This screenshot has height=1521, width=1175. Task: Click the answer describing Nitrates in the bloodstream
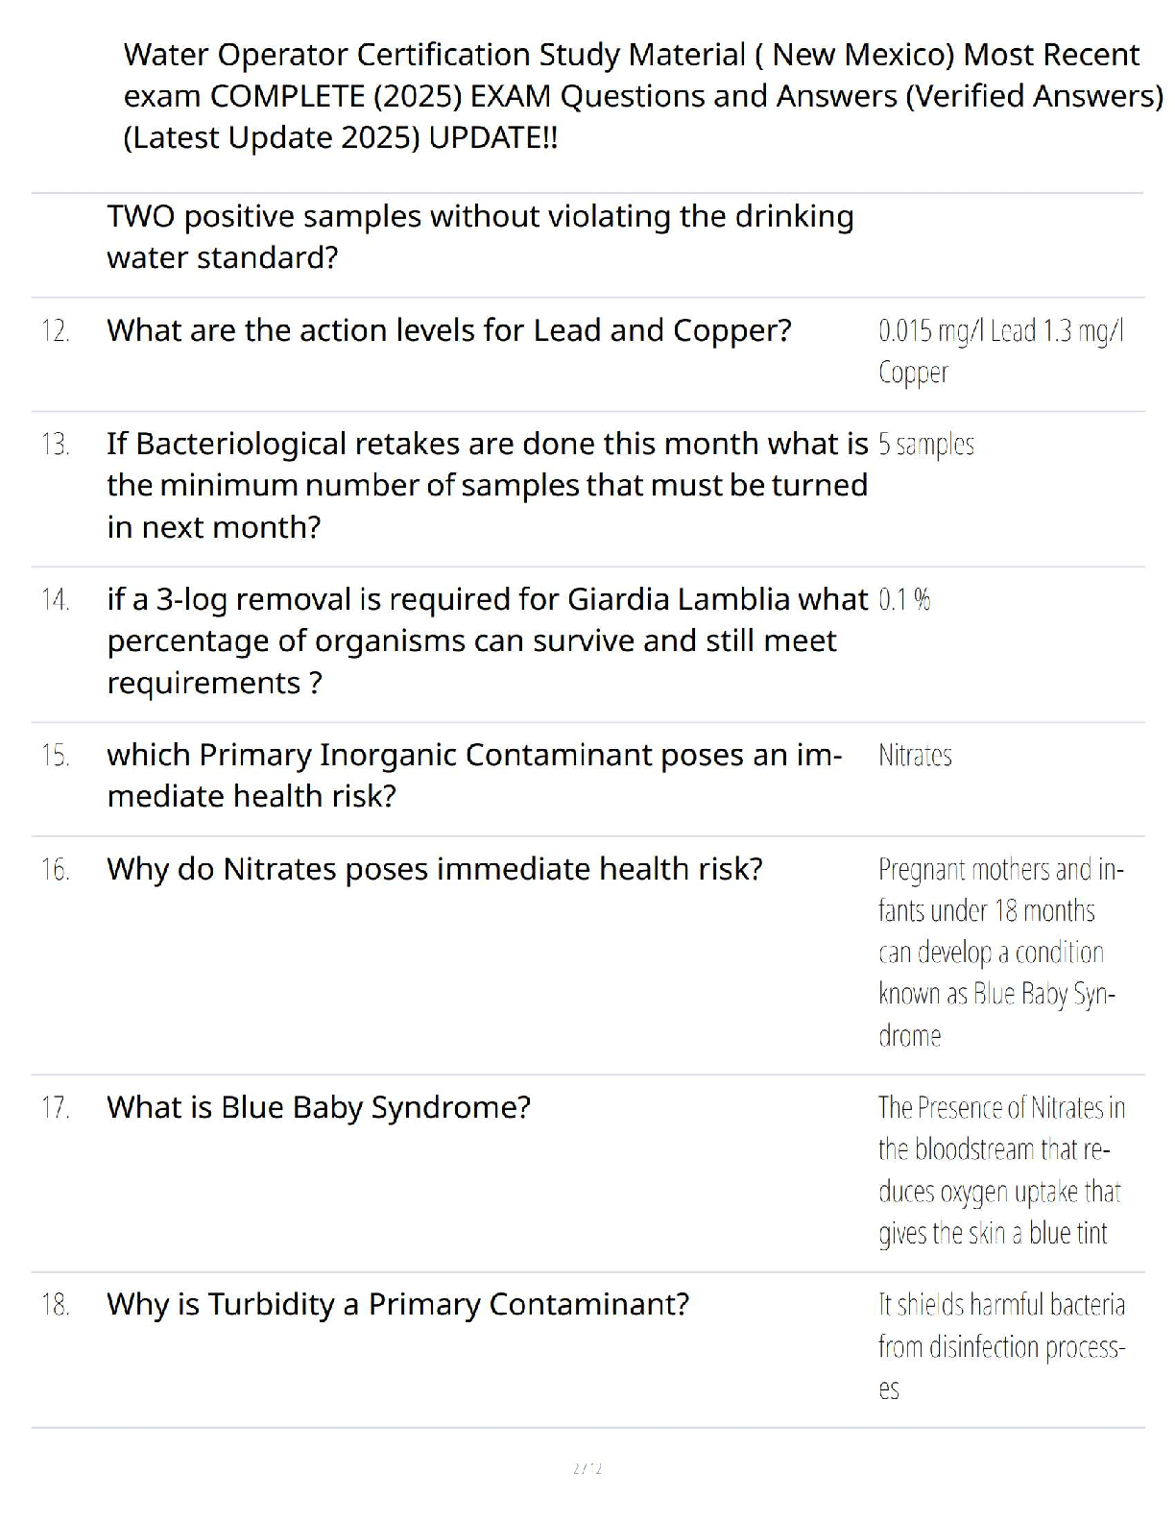(1000, 1171)
